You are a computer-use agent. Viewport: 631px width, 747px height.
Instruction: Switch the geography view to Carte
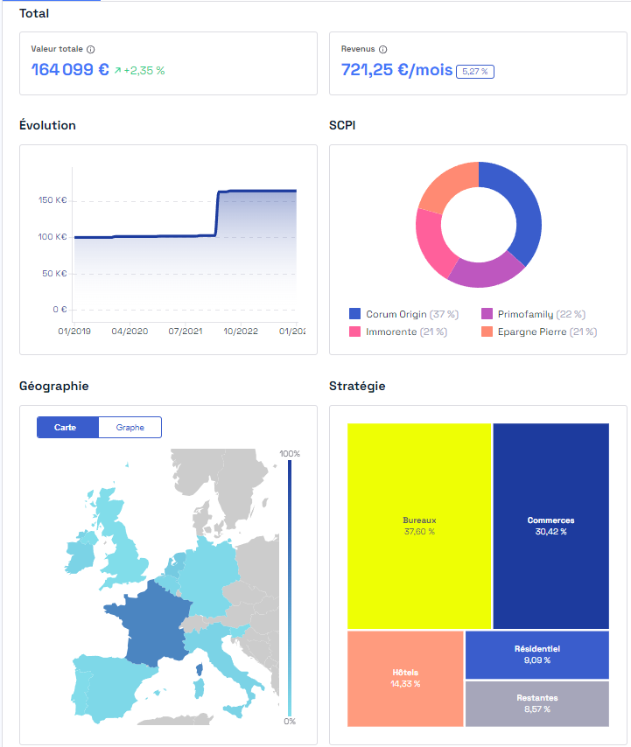coord(67,428)
